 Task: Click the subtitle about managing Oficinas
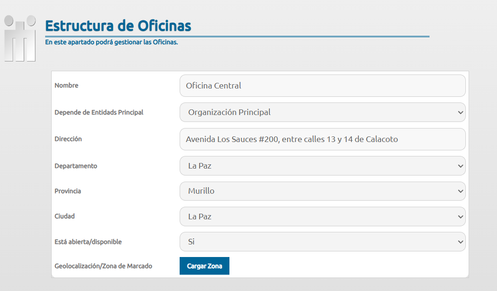point(111,42)
